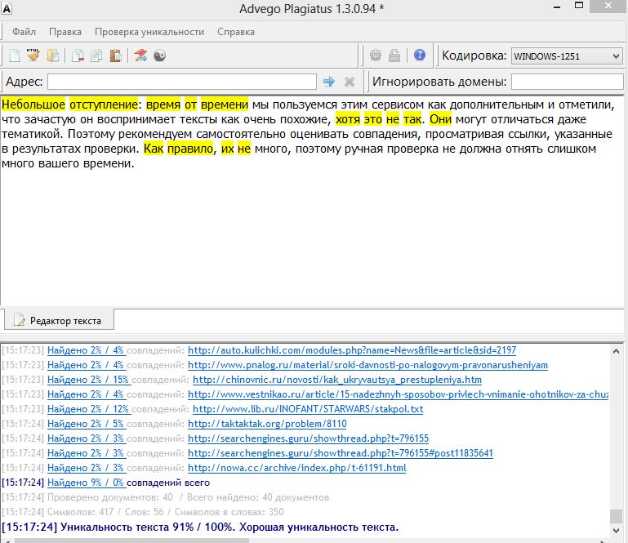
Task: Open the Кодировка encoding dropdown
Action: tap(566, 56)
